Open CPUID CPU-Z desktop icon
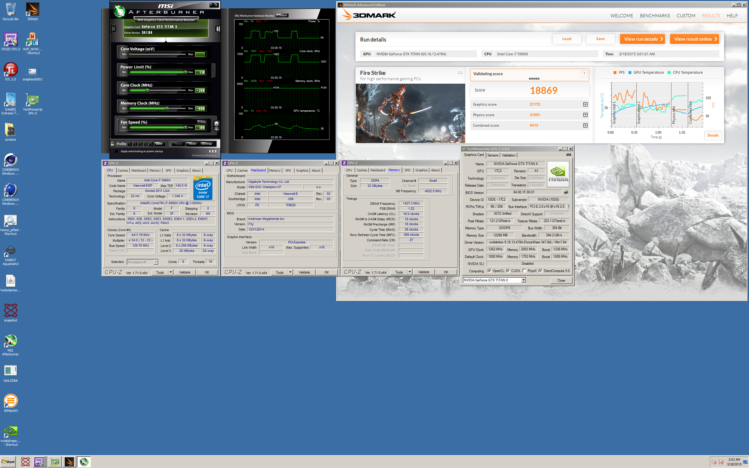 click(11, 42)
